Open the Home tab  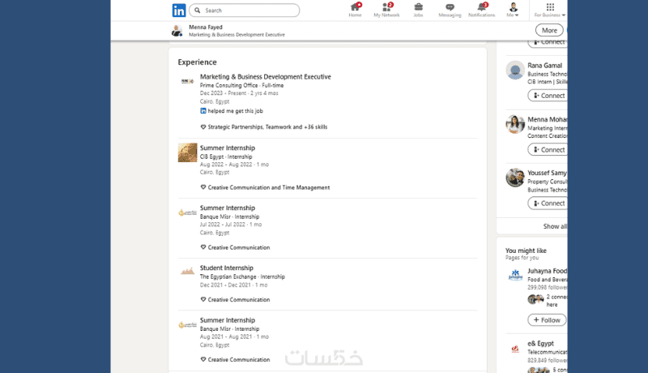(355, 10)
